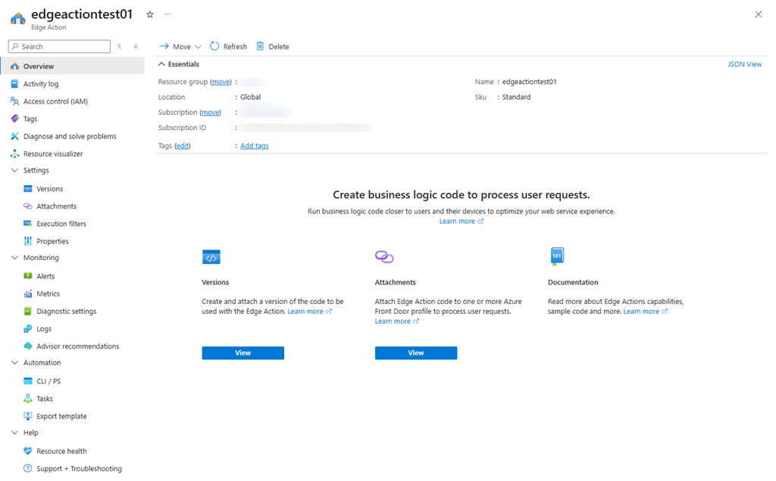Click the Diagnostic settings icon
The height and width of the screenshot is (481, 776).
coord(28,311)
